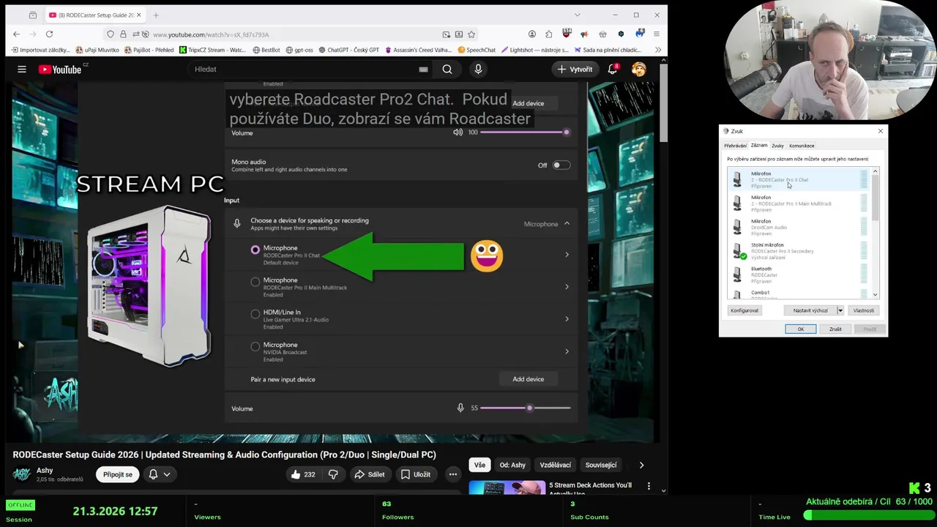The width and height of the screenshot is (937, 527).
Task: Show more bookmarks overflow chevron
Action: (x=657, y=50)
